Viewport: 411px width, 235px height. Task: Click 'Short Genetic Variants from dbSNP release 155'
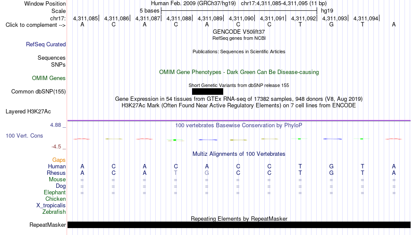[x=239, y=85]
